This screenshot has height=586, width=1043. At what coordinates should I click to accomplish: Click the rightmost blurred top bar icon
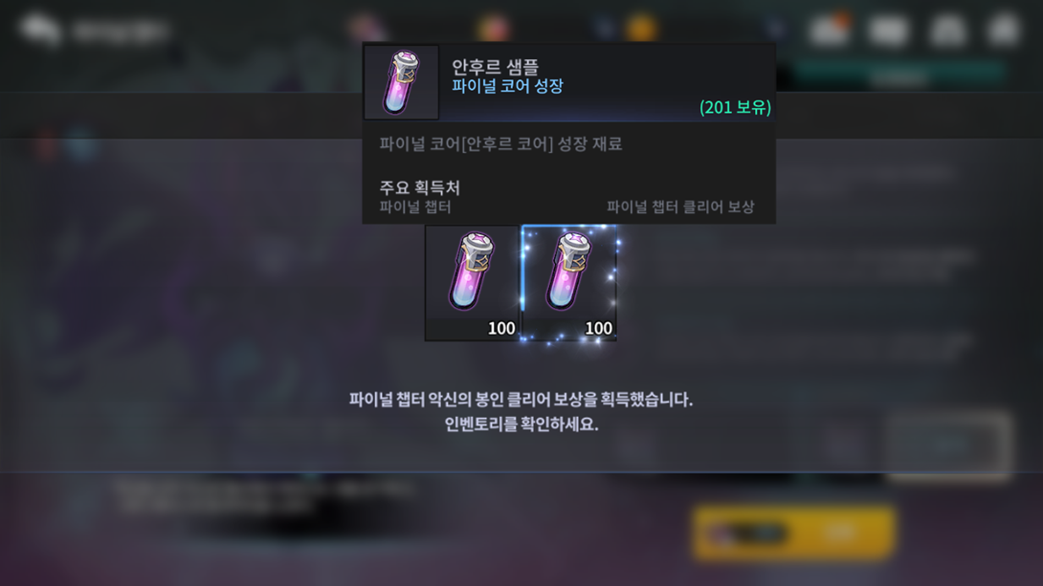(x=1003, y=30)
